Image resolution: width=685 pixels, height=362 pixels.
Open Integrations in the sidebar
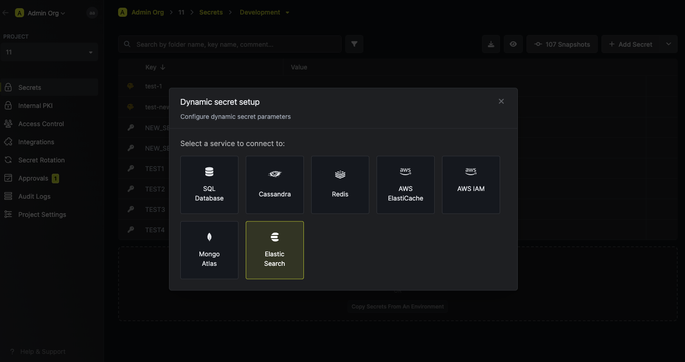click(49, 142)
